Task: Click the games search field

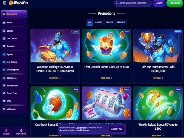Action: click(133, 3)
